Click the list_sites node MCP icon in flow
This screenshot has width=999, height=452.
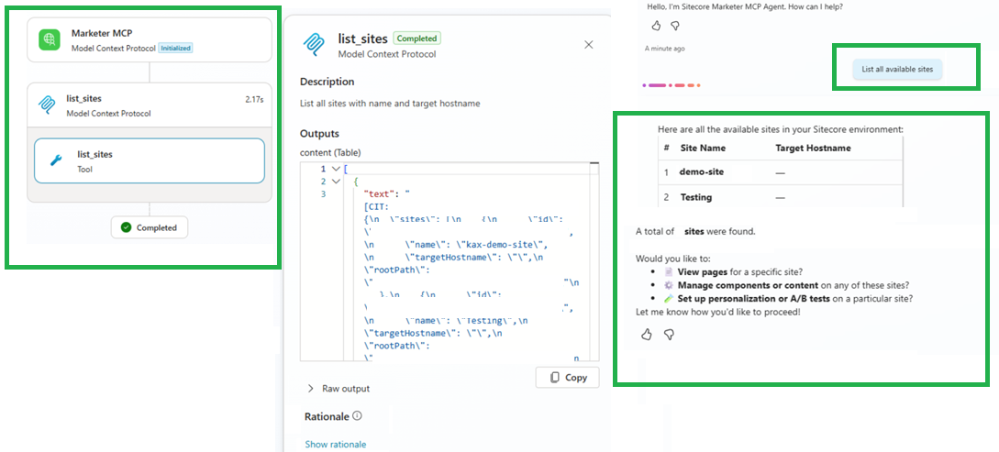pyautogui.click(x=48, y=105)
